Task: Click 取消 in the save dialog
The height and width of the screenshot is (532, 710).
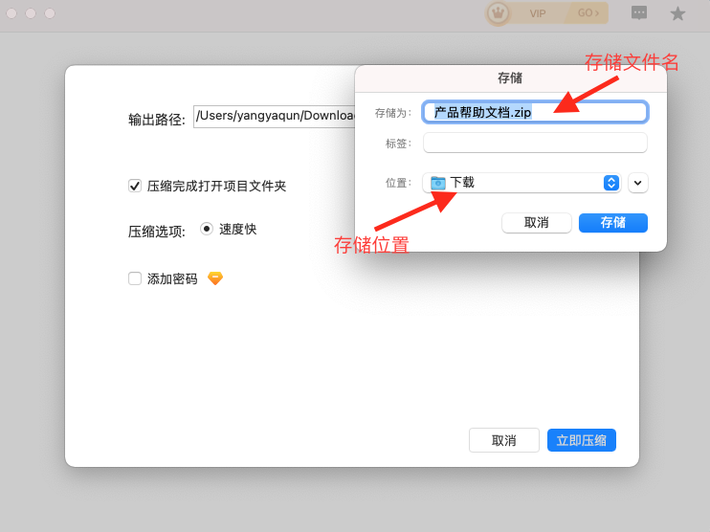Action: pos(537,223)
